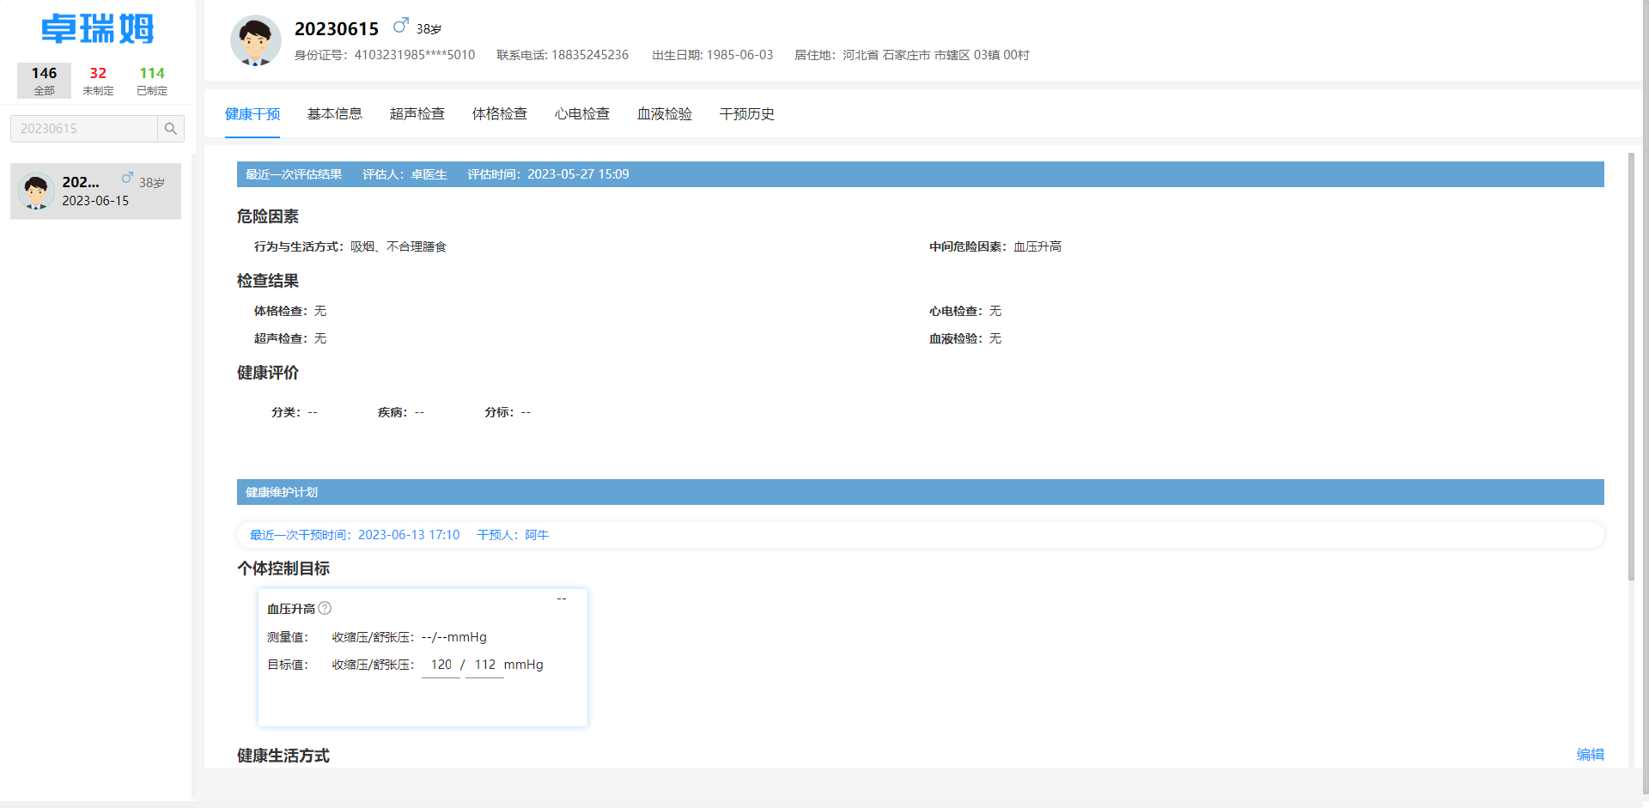This screenshot has width=1649, height=808.
Task: Click the 卓瑞姆 logo
Action: (97, 29)
